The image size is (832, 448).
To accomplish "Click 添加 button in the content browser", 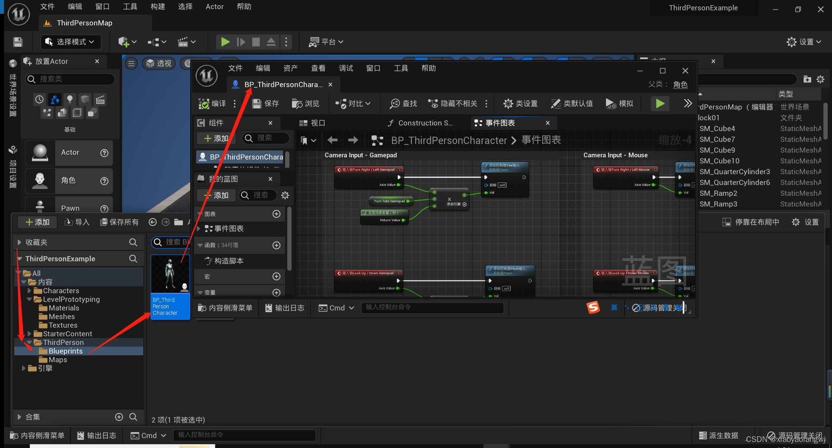I will 38,222.
